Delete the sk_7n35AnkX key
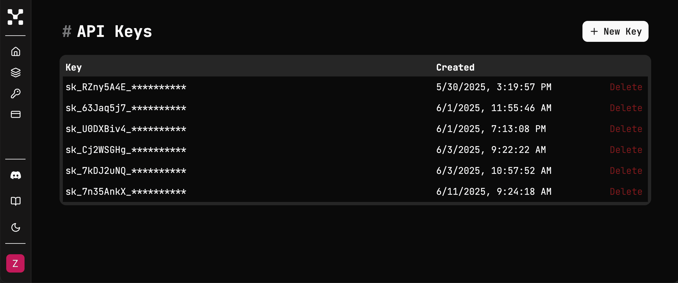The height and width of the screenshot is (283, 678). click(x=626, y=192)
